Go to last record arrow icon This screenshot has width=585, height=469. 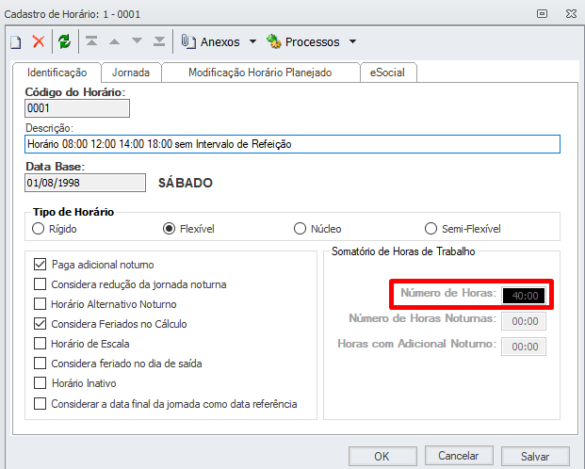[x=159, y=41]
